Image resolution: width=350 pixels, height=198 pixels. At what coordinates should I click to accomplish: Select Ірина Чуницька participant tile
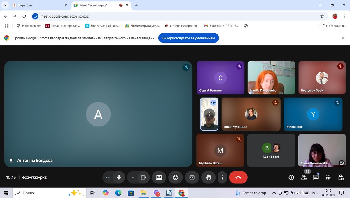[x=251, y=114]
